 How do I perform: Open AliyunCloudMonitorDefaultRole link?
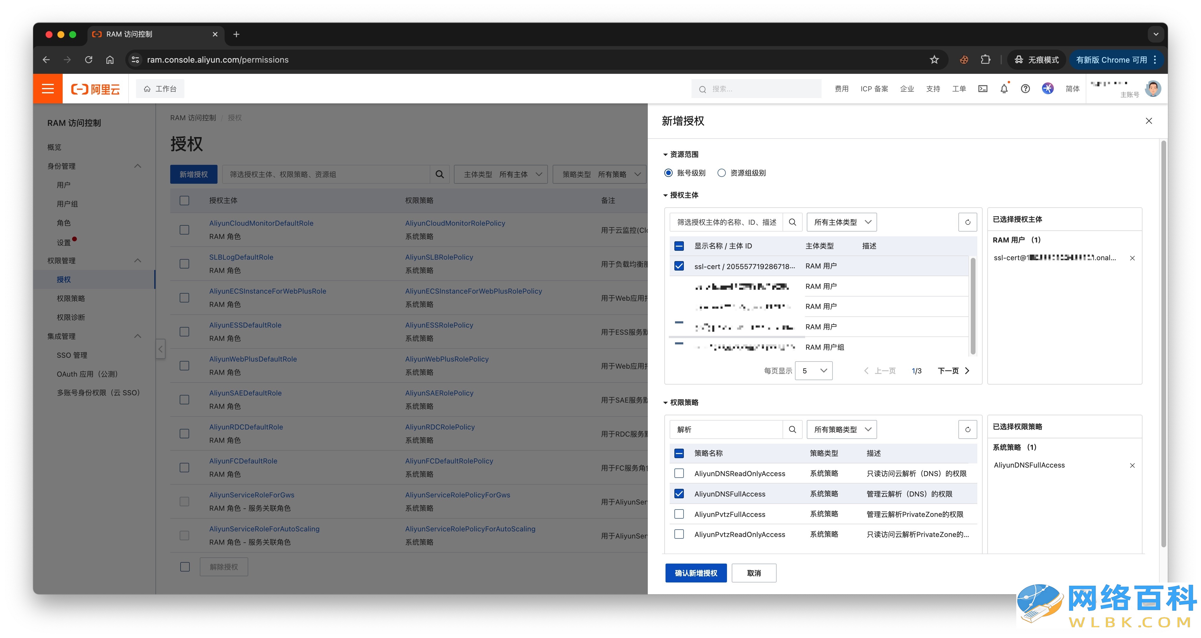click(x=261, y=223)
